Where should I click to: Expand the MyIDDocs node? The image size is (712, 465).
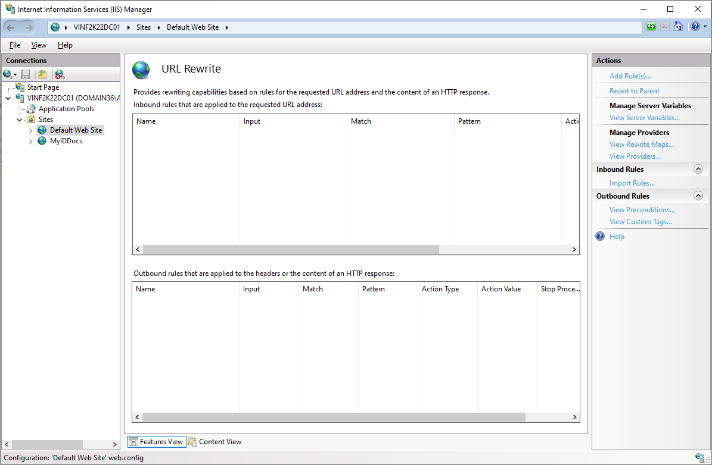coord(30,142)
